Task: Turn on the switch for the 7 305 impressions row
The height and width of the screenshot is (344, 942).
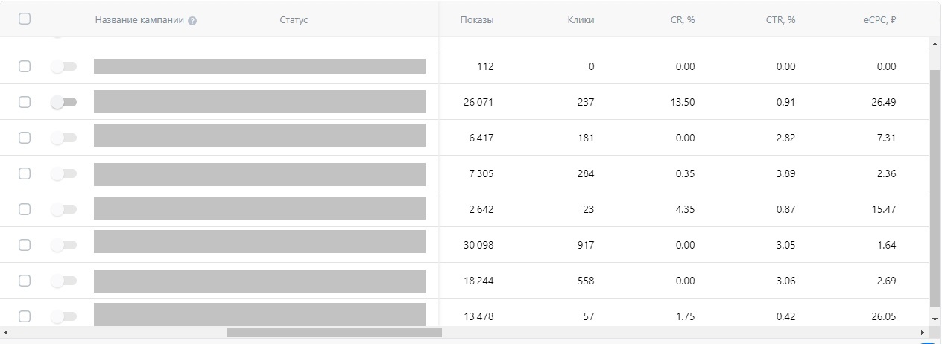Action: click(63, 173)
